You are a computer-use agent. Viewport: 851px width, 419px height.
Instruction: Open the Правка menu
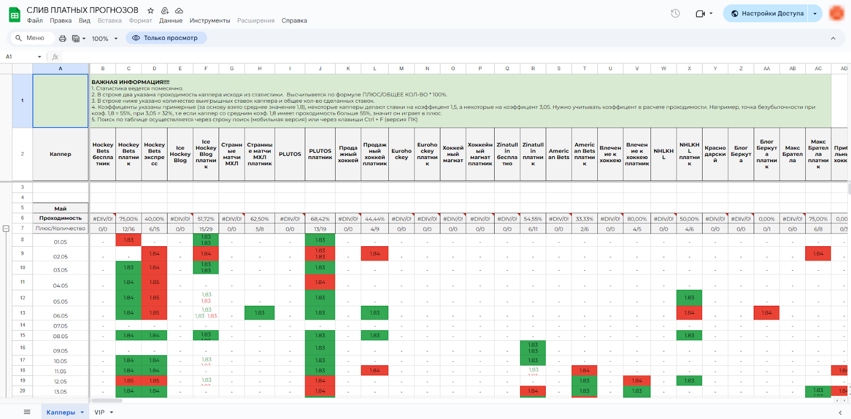61,21
